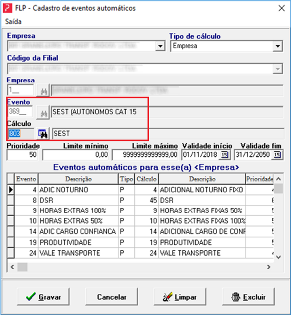Click the Cálculo code field 803
This screenshot has width=291, height=315.
21,133
